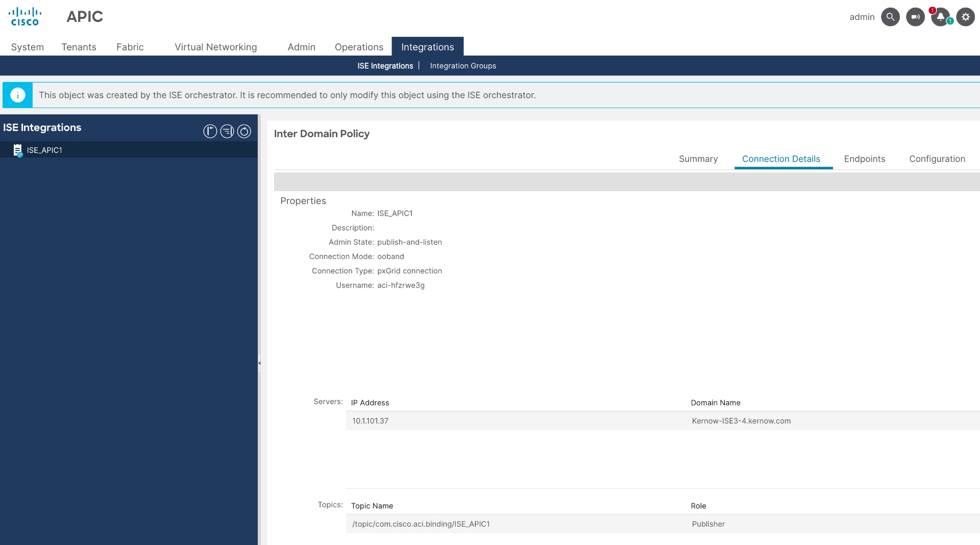Click the admin username
This screenshot has height=545, width=980.
862,17
